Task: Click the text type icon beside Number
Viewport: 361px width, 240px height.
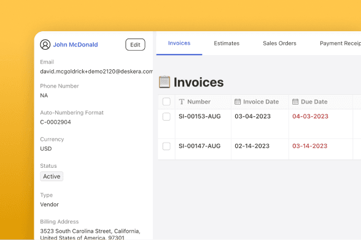Action: coord(182,102)
